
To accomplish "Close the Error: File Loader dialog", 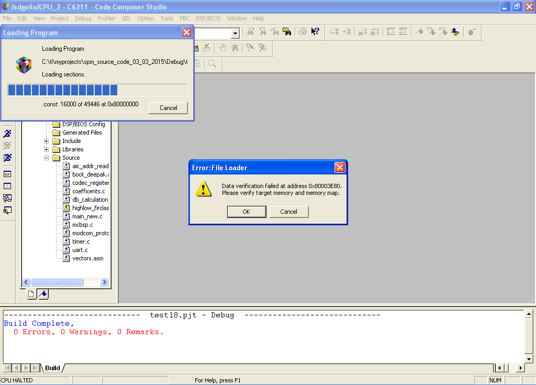I will 340,167.
